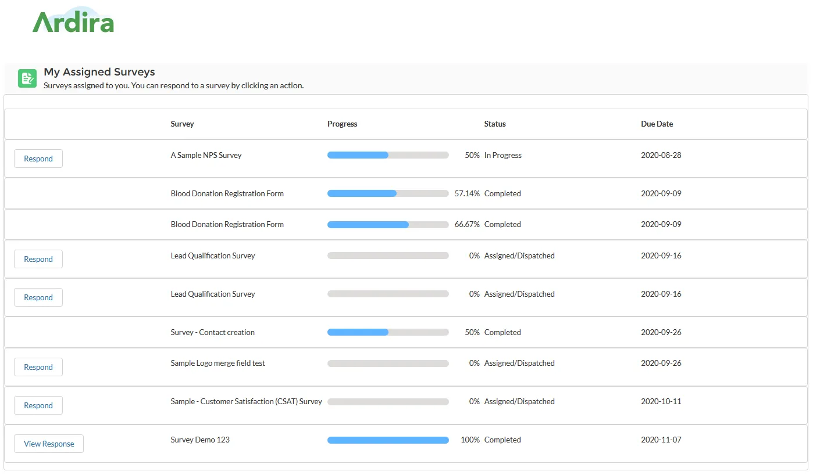Screen dimensions: 820x475
Task: Click due date 2020-10-11
Action: [661, 401]
